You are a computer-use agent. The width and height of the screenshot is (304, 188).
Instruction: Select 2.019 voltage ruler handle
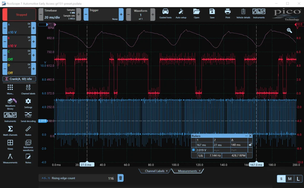(42, 121)
